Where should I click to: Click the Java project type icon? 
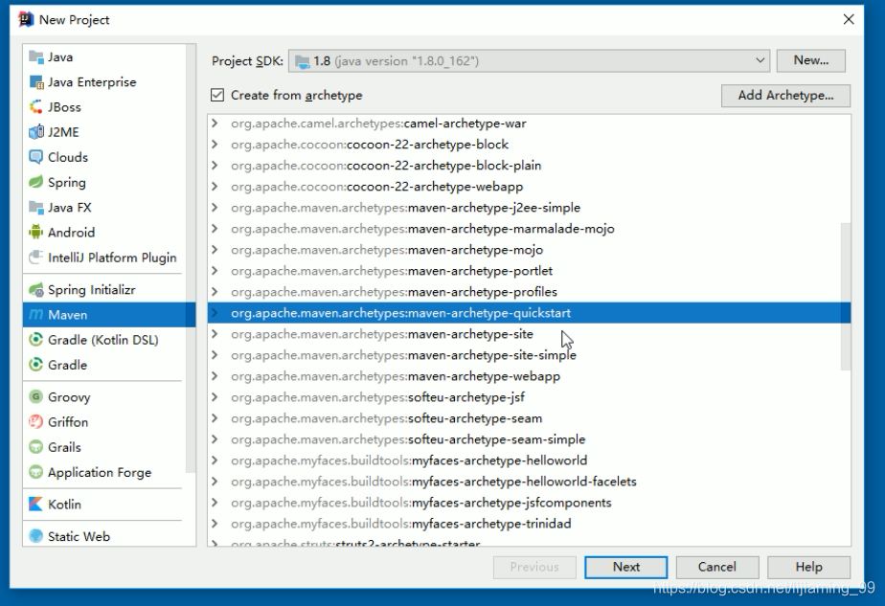36,57
